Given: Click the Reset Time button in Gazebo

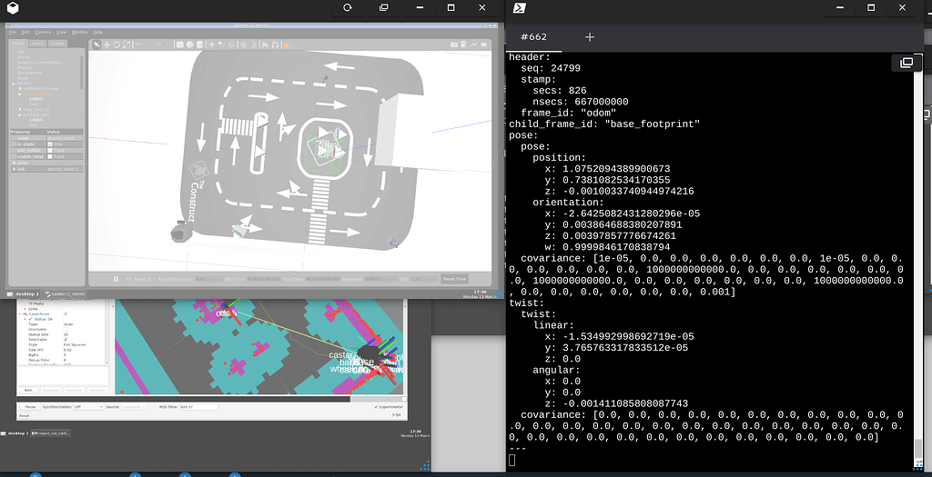Looking at the screenshot, I should point(455,279).
